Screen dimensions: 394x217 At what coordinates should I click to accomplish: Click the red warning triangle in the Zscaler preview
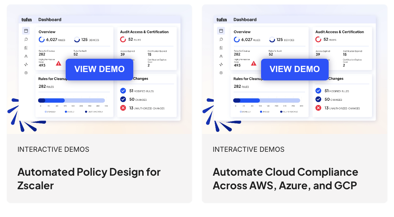pos(59,63)
